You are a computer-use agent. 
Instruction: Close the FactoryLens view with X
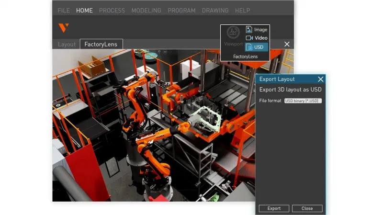(287, 44)
